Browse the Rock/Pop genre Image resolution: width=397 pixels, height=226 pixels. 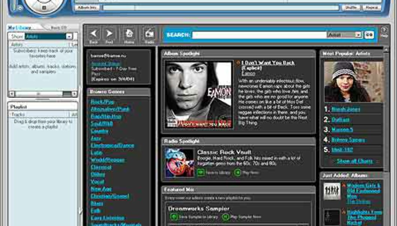(x=102, y=102)
